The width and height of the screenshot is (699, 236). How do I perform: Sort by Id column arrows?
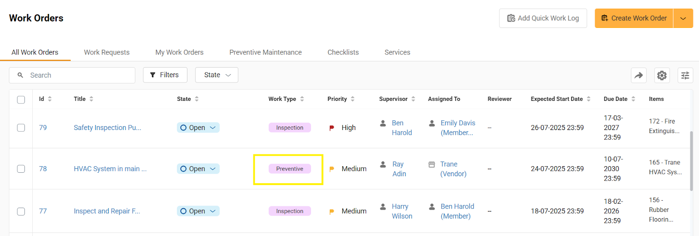tap(50, 99)
